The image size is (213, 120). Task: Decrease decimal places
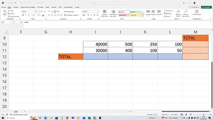[x=98, y=15]
